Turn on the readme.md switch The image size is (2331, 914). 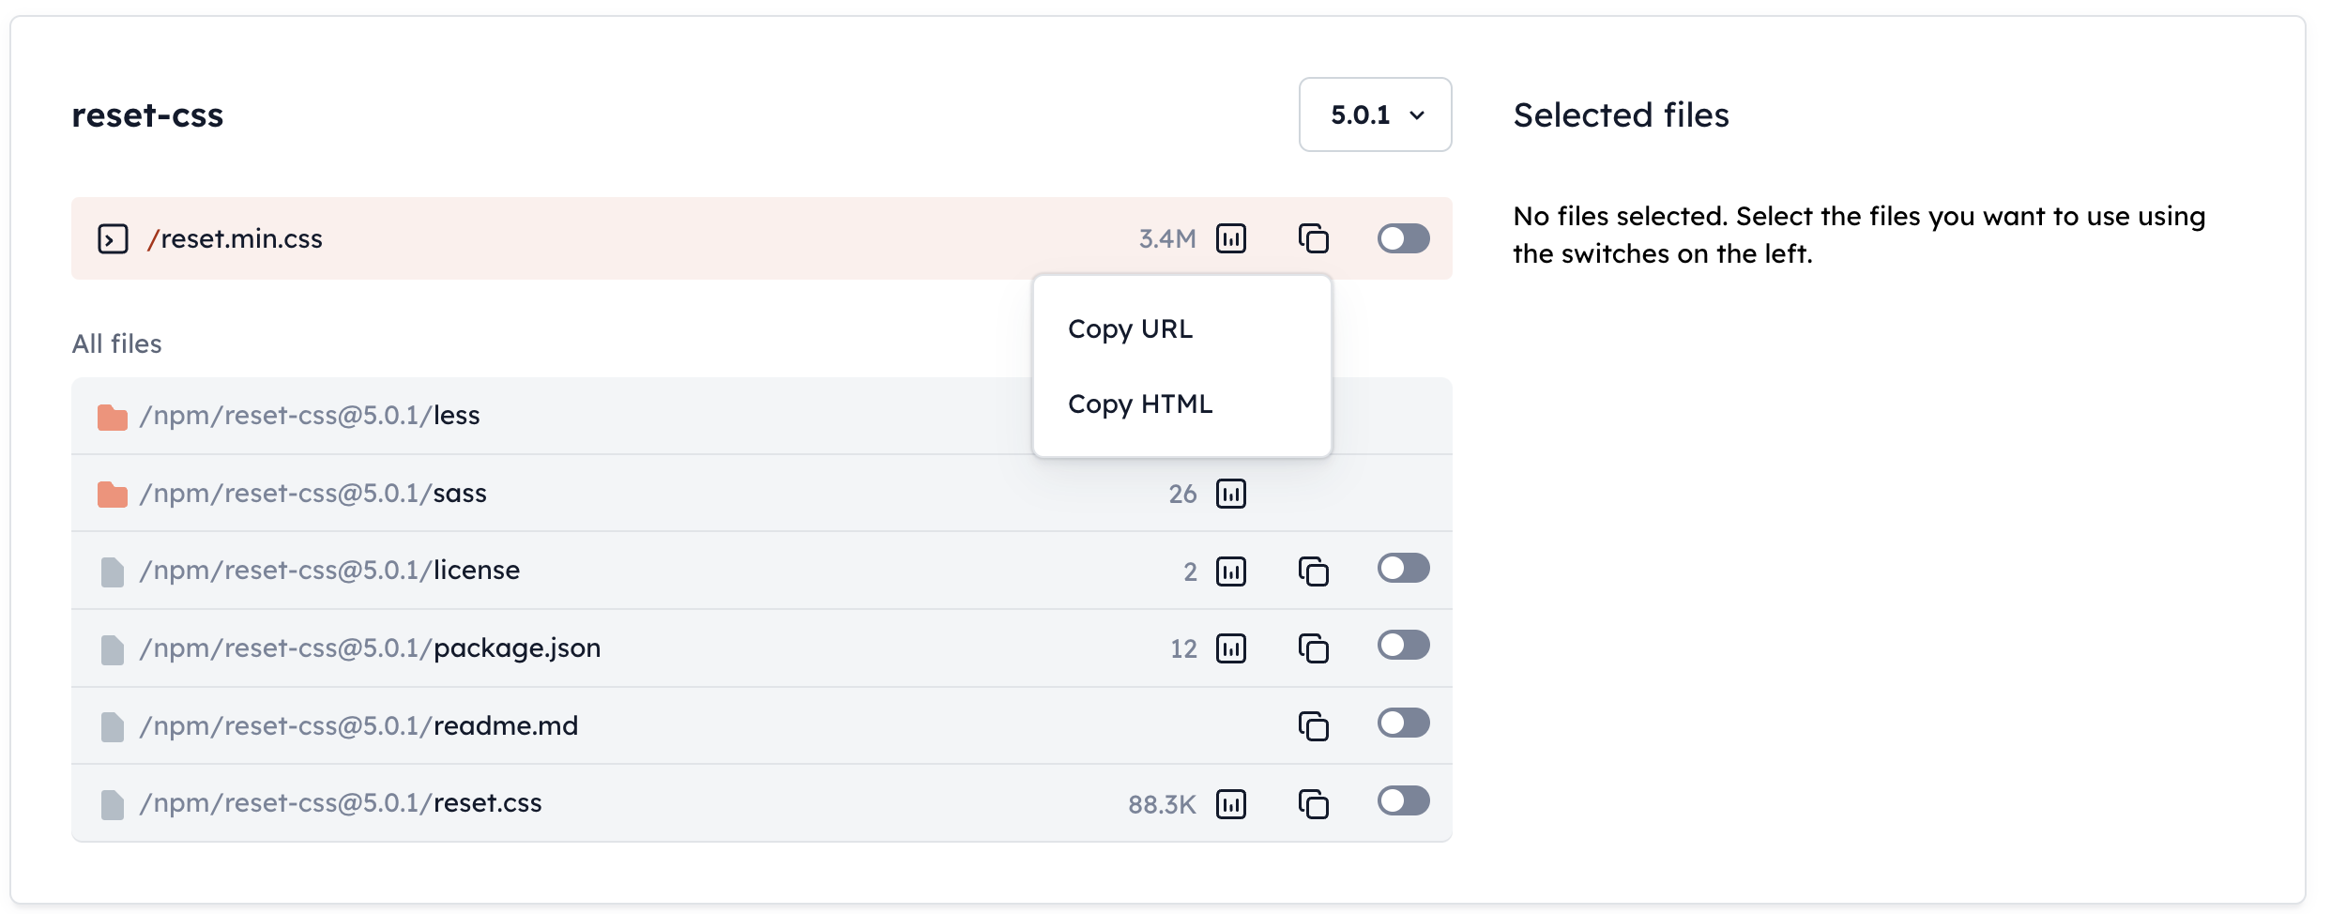pos(1403,723)
